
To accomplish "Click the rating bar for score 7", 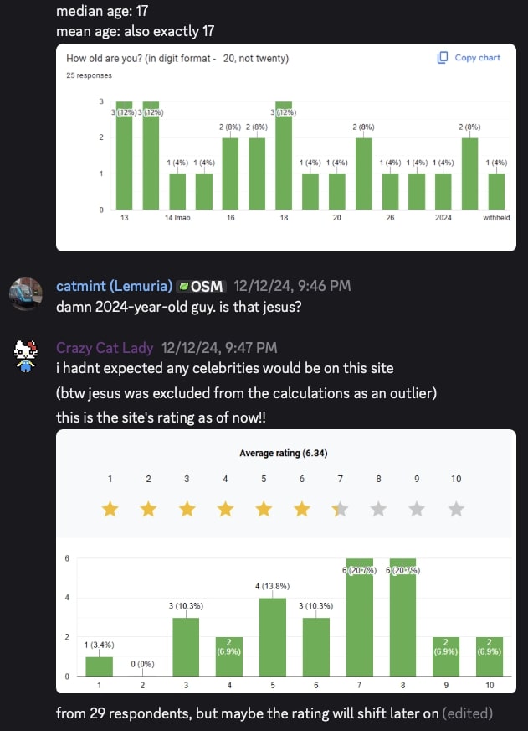I will pyautogui.click(x=360, y=619).
